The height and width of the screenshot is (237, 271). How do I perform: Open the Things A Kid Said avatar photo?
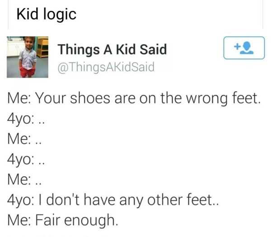click(28, 56)
